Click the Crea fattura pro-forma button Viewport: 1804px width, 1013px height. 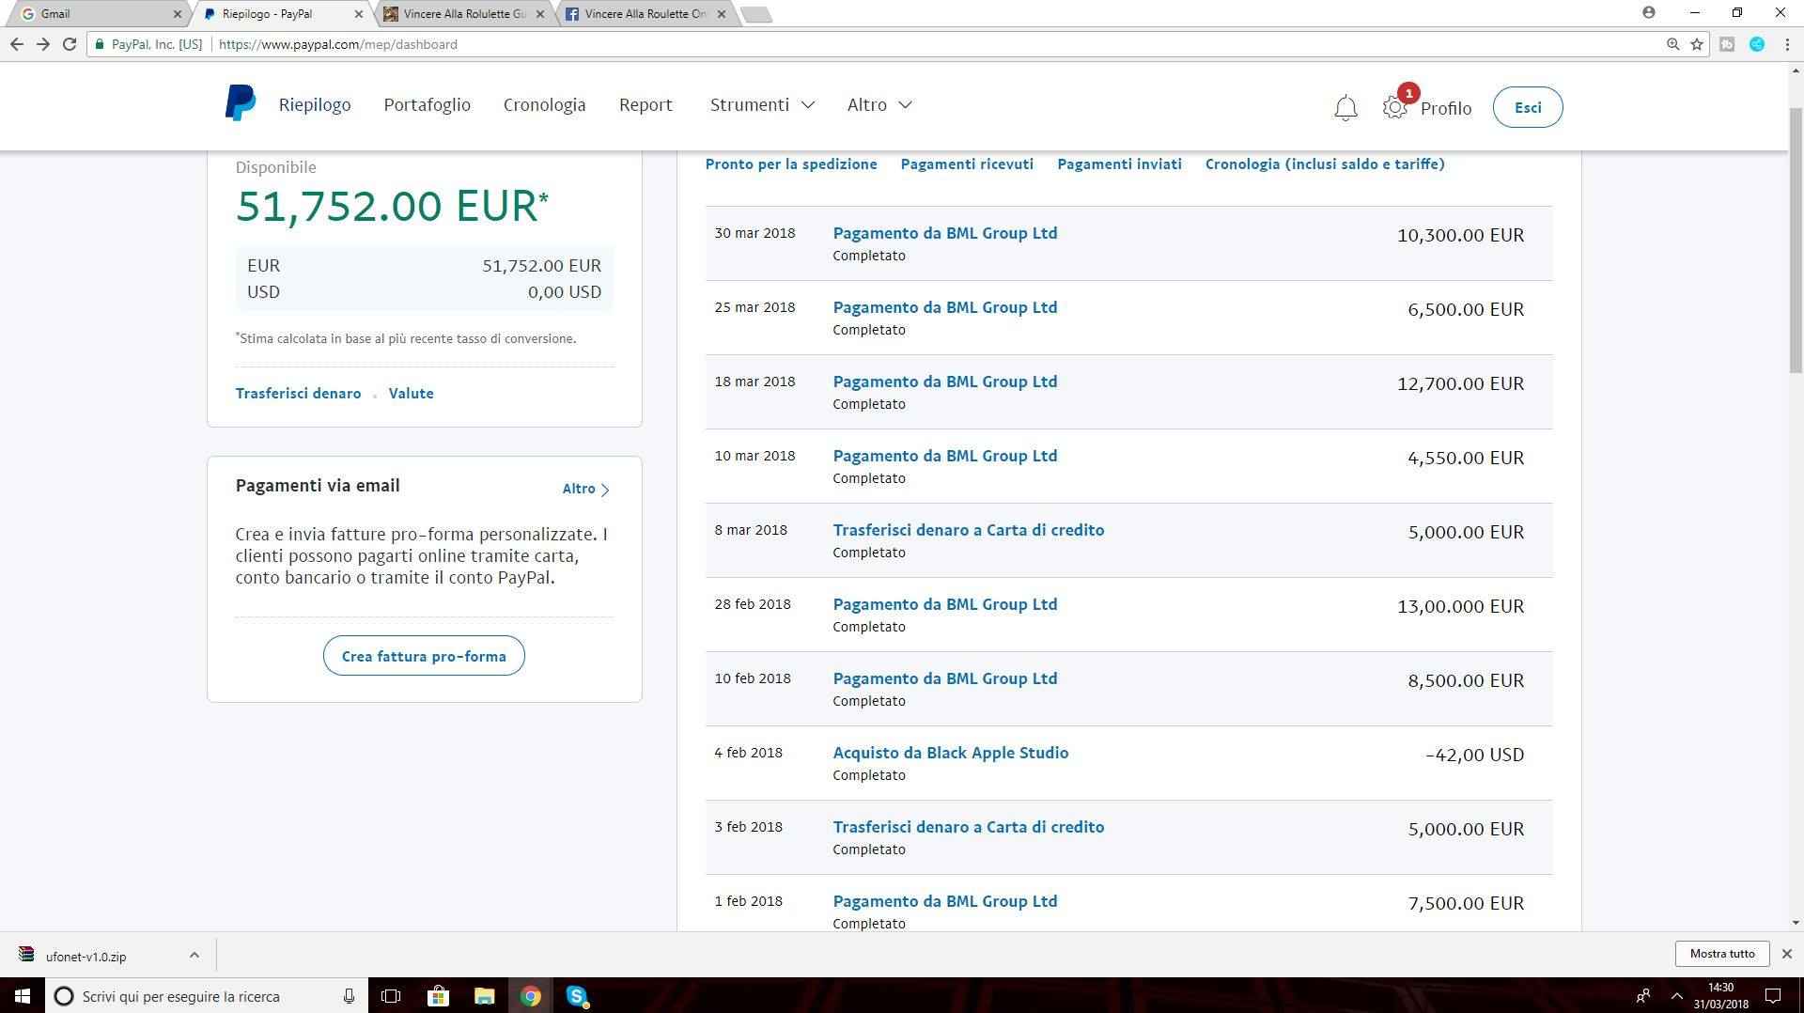point(424,656)
